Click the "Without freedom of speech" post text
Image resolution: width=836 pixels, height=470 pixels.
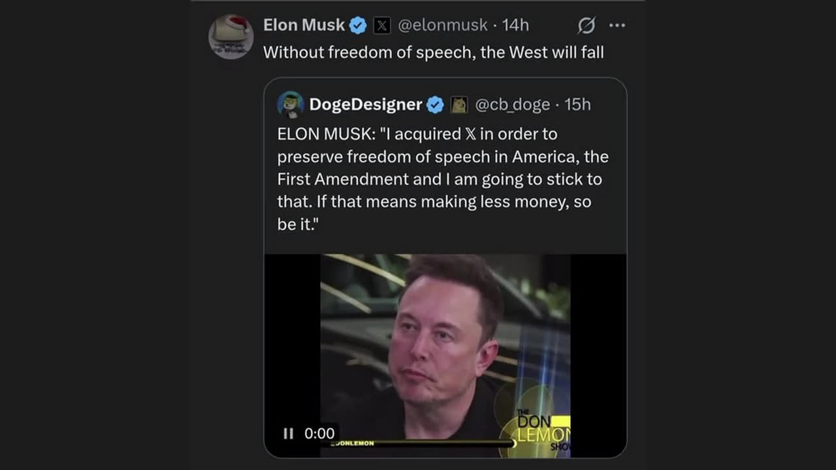(x=433, y=52)
